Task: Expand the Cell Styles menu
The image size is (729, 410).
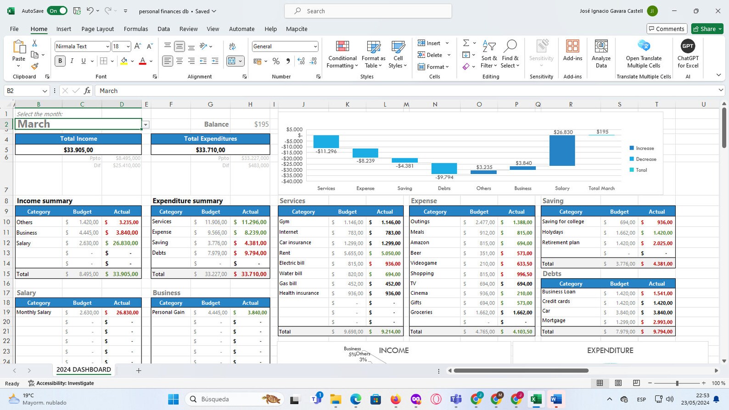Action: point(398,54)
